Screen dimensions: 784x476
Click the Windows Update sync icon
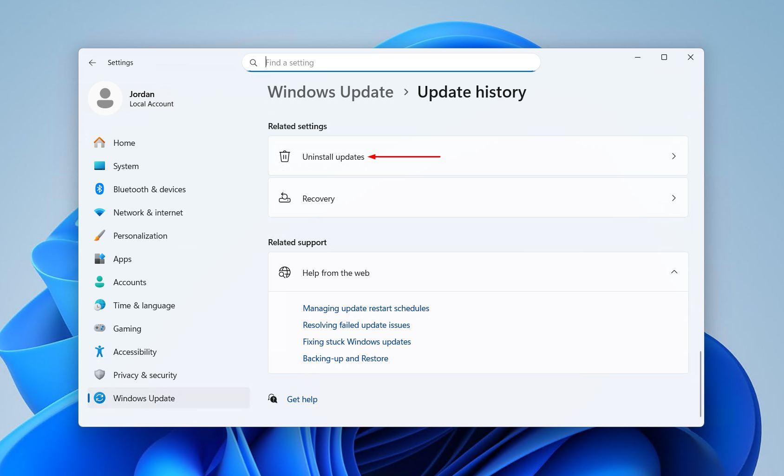point(99,398)
